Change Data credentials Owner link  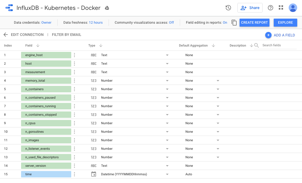coord(46,22)
